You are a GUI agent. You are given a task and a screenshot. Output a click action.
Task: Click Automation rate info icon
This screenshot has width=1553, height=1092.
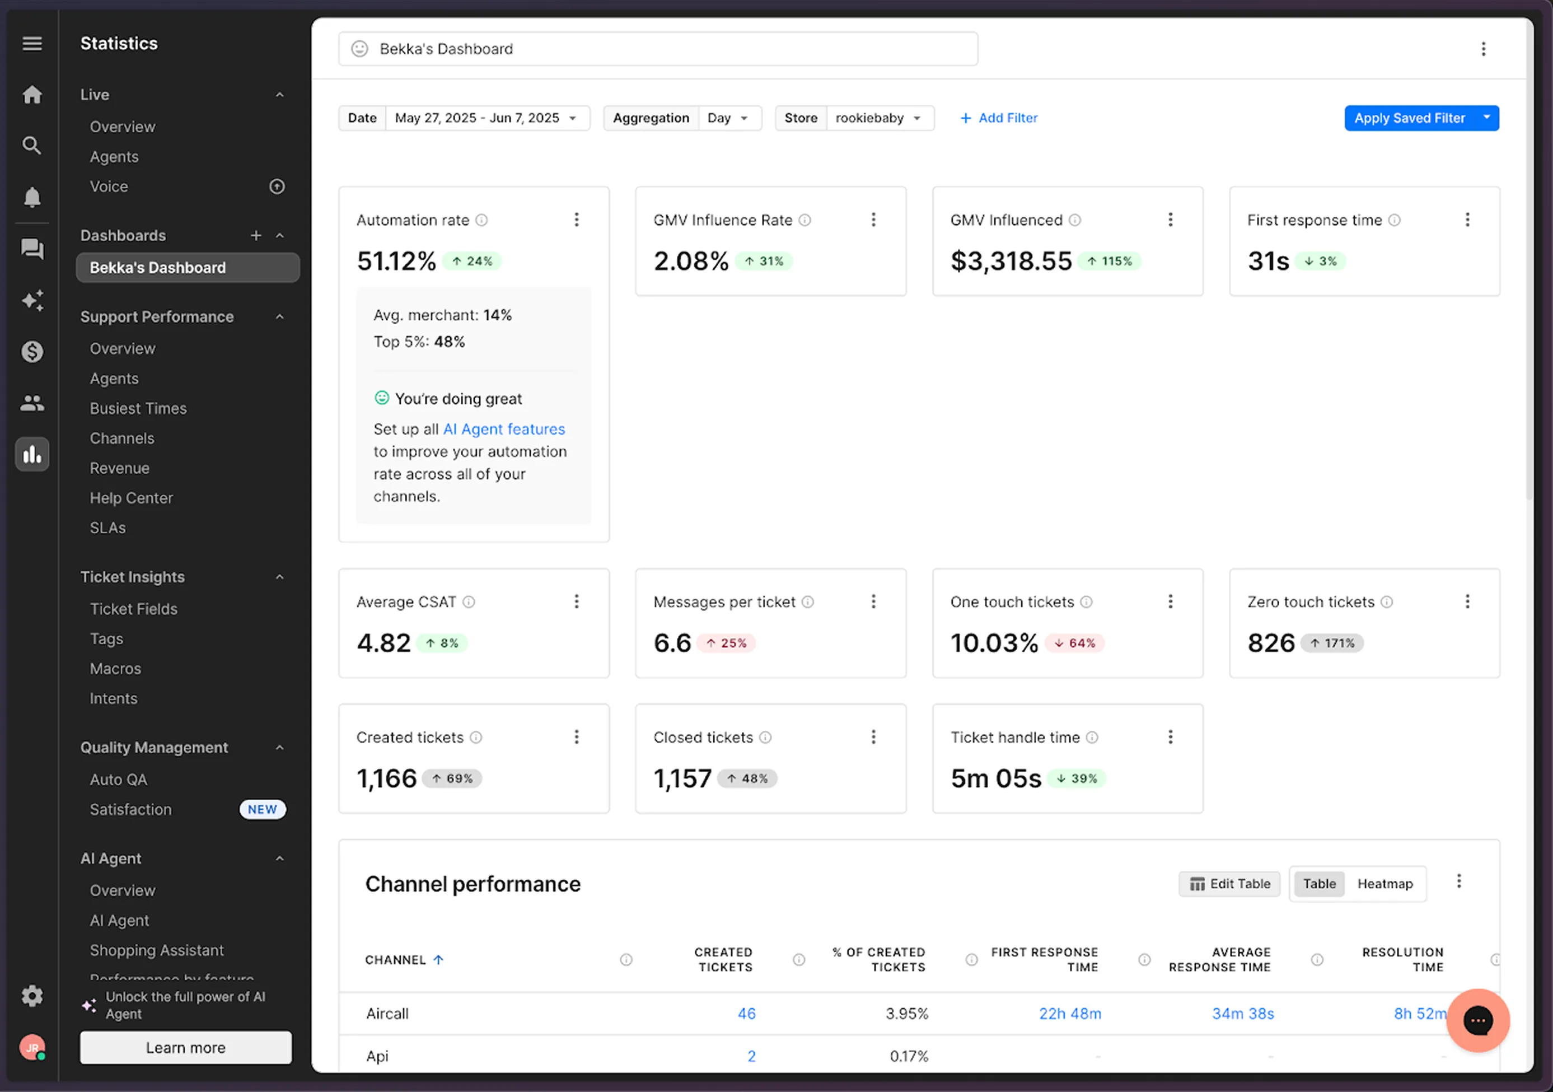point(481,220)
